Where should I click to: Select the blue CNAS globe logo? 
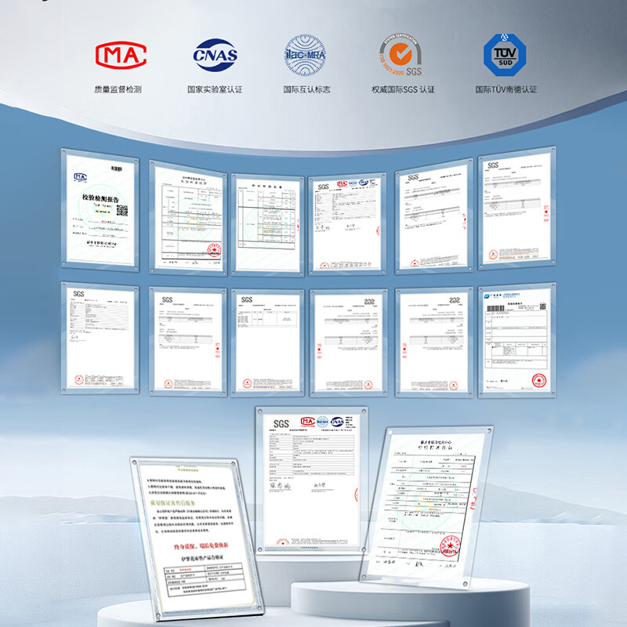215,55
